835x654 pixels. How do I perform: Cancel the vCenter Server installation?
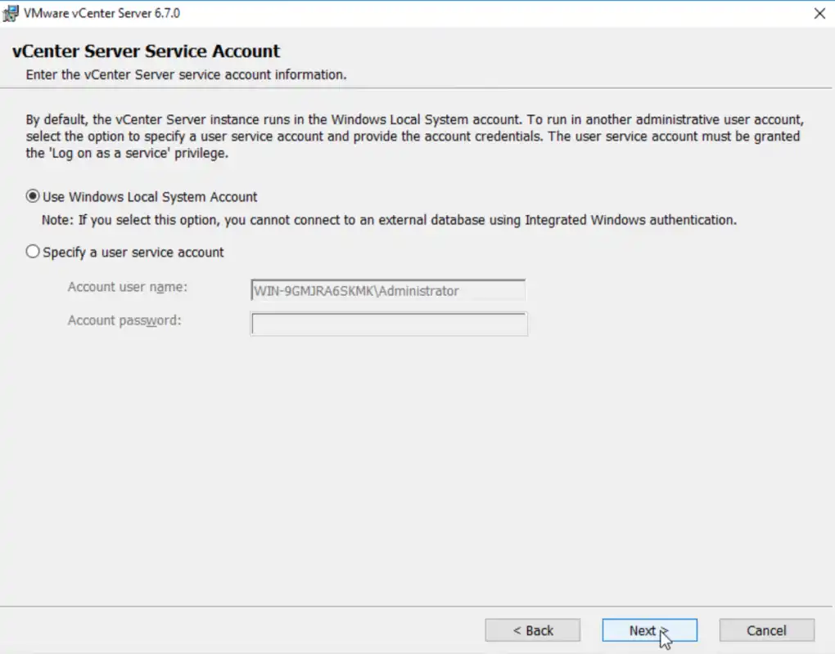coord(766,630)
